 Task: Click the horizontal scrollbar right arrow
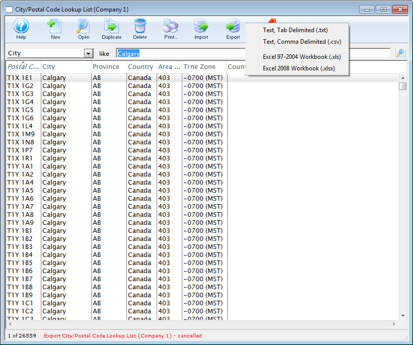click(394, 324)
